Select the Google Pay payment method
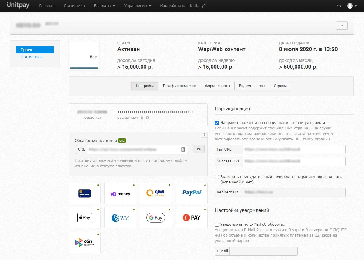The width and height of the screenshot is (364, 260). (x=156, y=218)
